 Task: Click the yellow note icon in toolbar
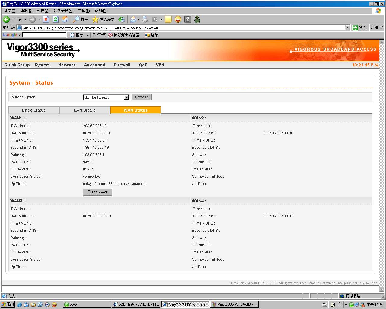[x=168, y=19]
